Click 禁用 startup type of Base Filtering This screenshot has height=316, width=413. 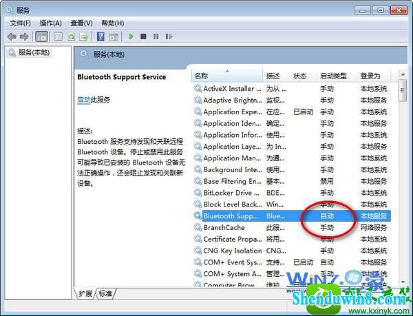point(327,181)
